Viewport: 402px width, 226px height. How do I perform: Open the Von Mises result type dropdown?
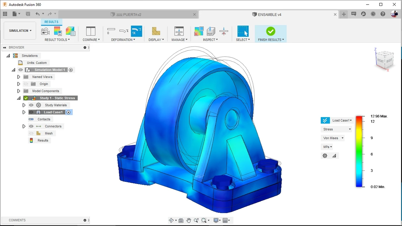click(333, 138)
